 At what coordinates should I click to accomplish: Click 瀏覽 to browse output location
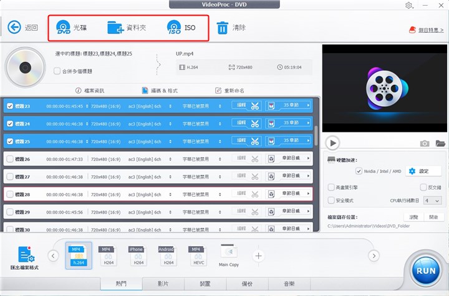[x=413, y=217]
